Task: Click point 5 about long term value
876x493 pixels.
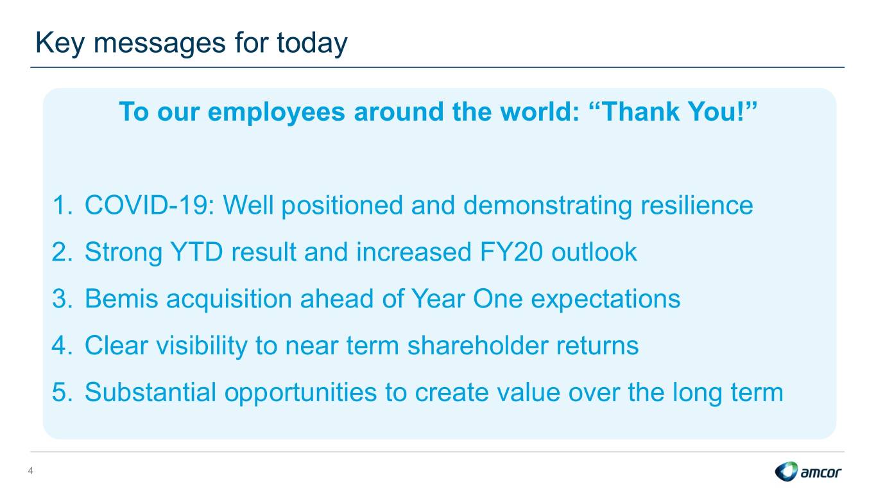Action: click(x=418, y=392)
